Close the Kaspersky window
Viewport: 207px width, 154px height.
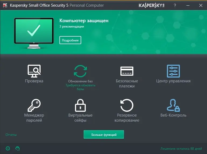(x=201, y=5)
